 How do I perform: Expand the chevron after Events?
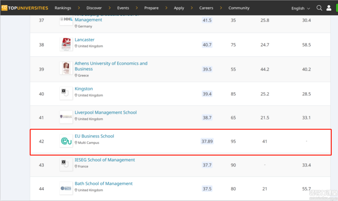(x=137, y=8)
